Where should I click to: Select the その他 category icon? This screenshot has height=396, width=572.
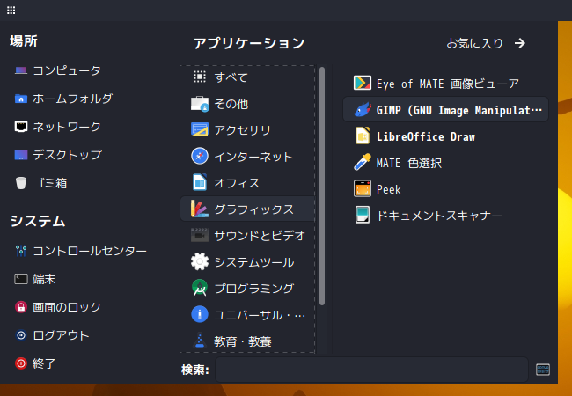tap(200, 104)
